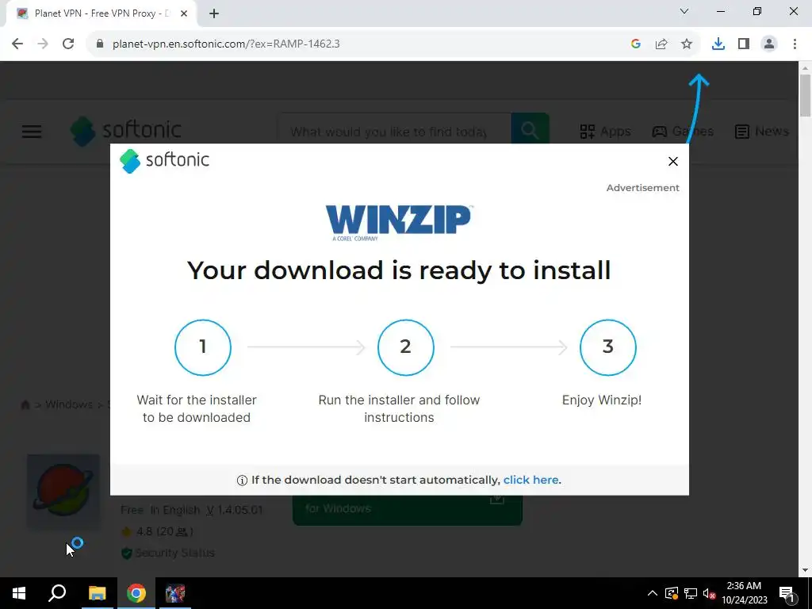812x609 pixels.
Task: Open Windows taskbar search
Action: point(57,593)
